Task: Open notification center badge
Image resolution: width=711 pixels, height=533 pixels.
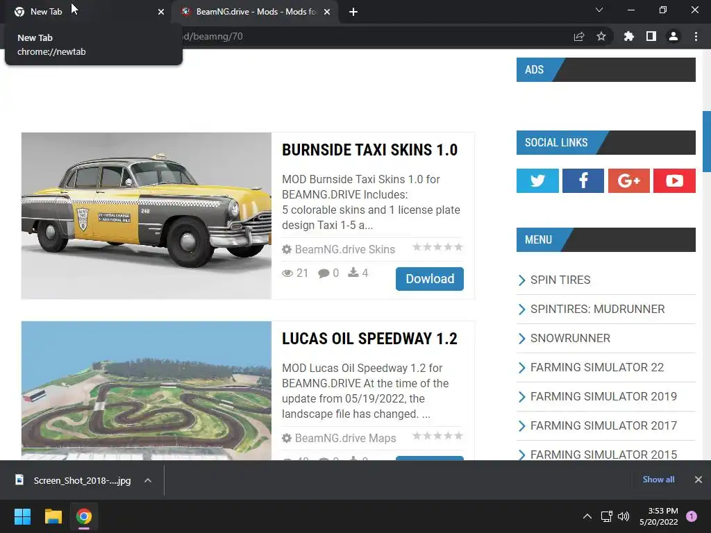Action: tap(692, 516)
